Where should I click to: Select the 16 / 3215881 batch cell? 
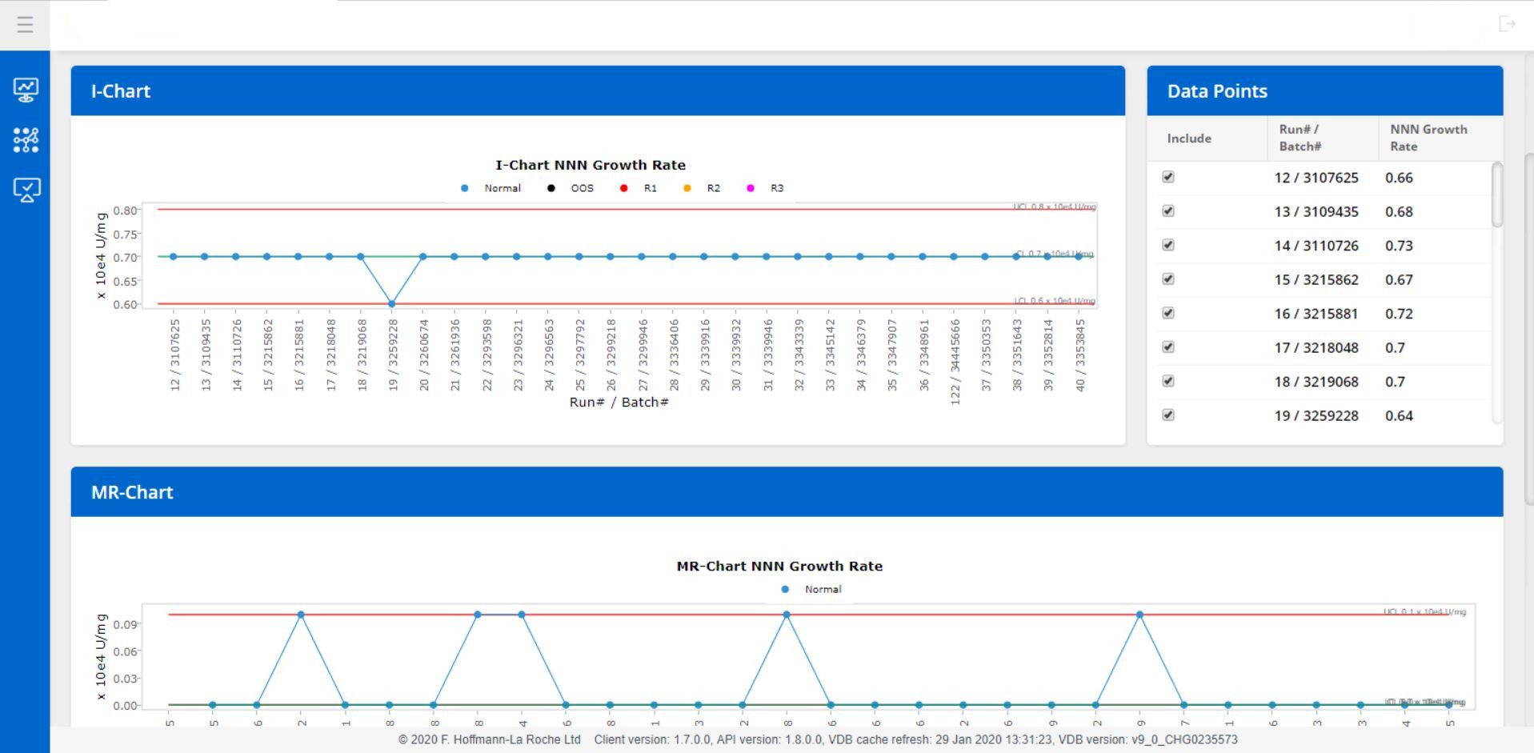click(1316, 314)
